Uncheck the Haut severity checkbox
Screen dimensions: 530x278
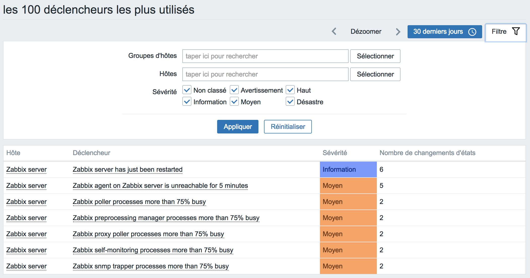[290, 90]
